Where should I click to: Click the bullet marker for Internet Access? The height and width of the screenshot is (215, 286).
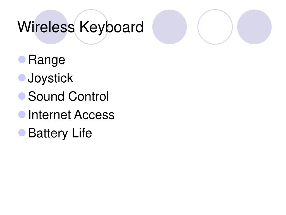[22, 114]
